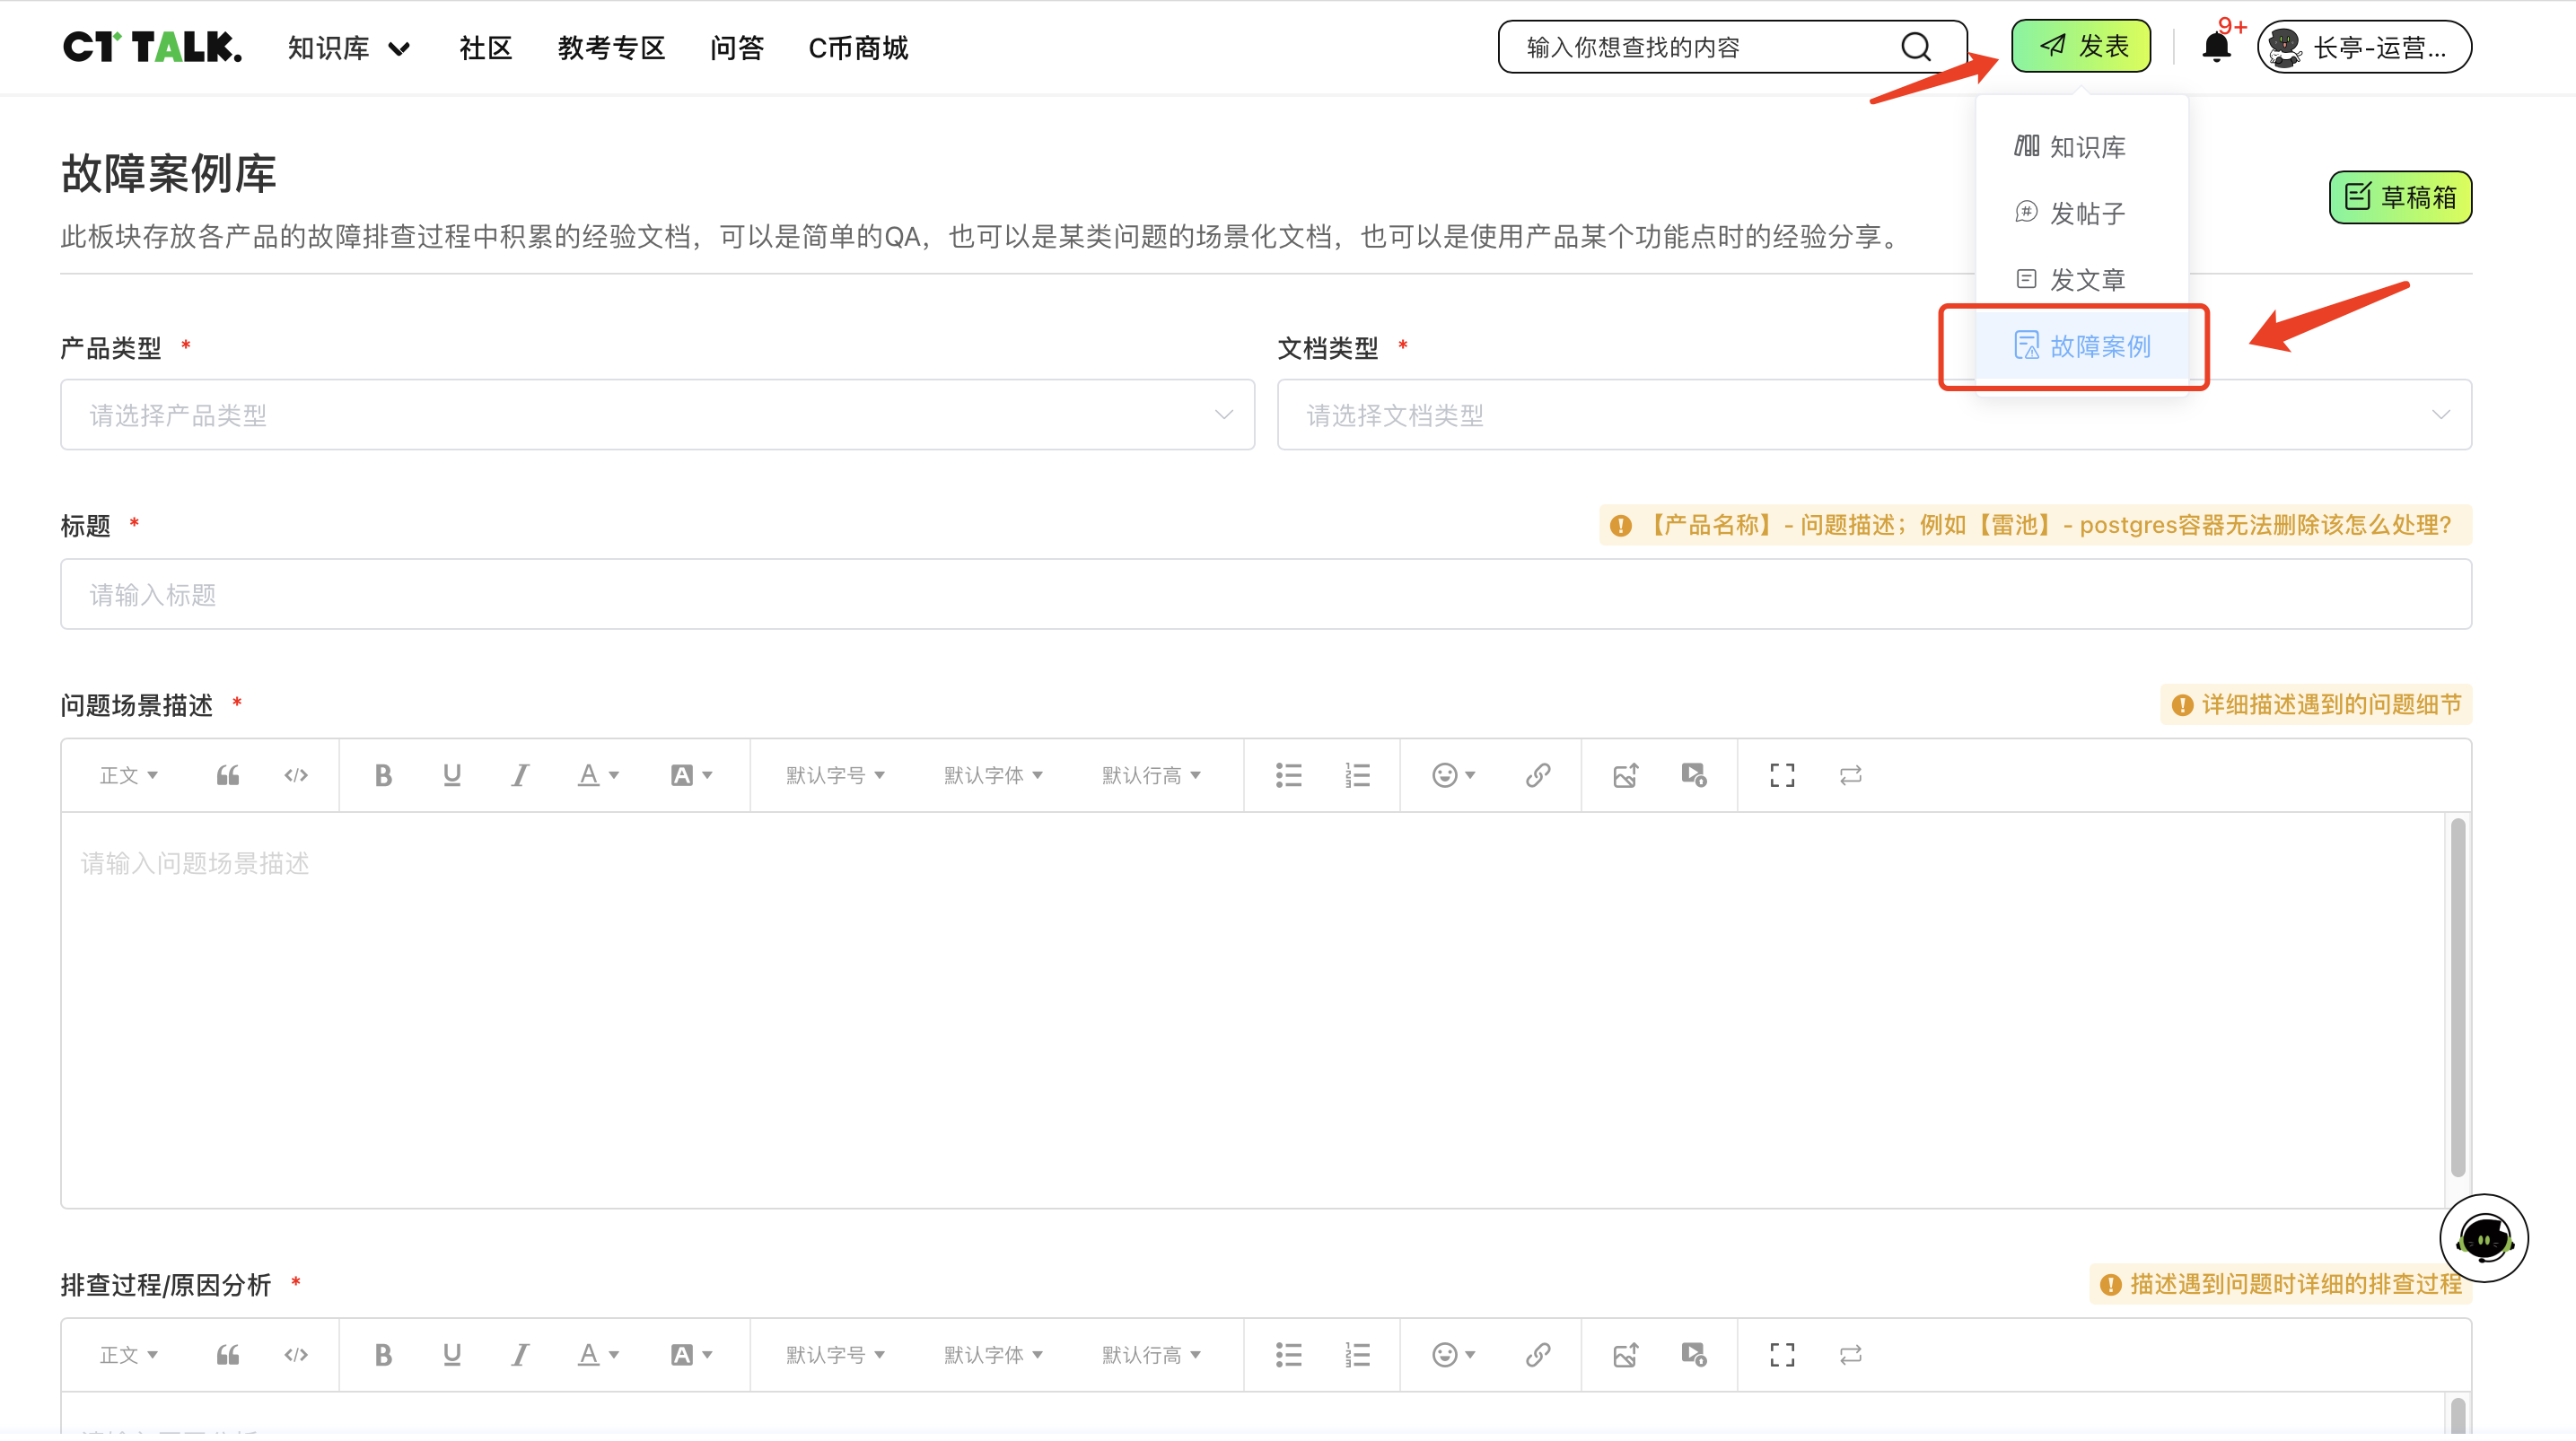Toggle bold in the 问题场景描述 editor
Image resolution: width=2576 pixels, height=1441 pixels.
coord(383,775)
